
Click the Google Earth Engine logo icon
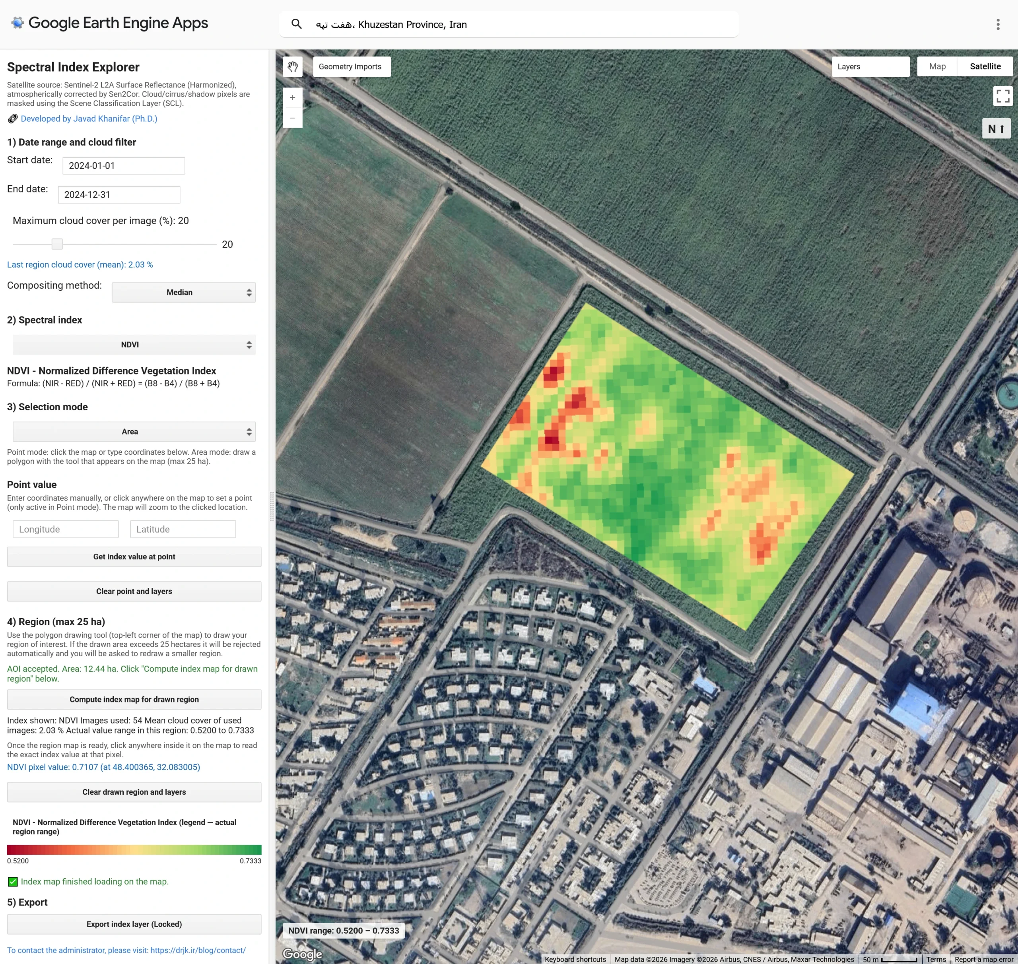point(17,23)
